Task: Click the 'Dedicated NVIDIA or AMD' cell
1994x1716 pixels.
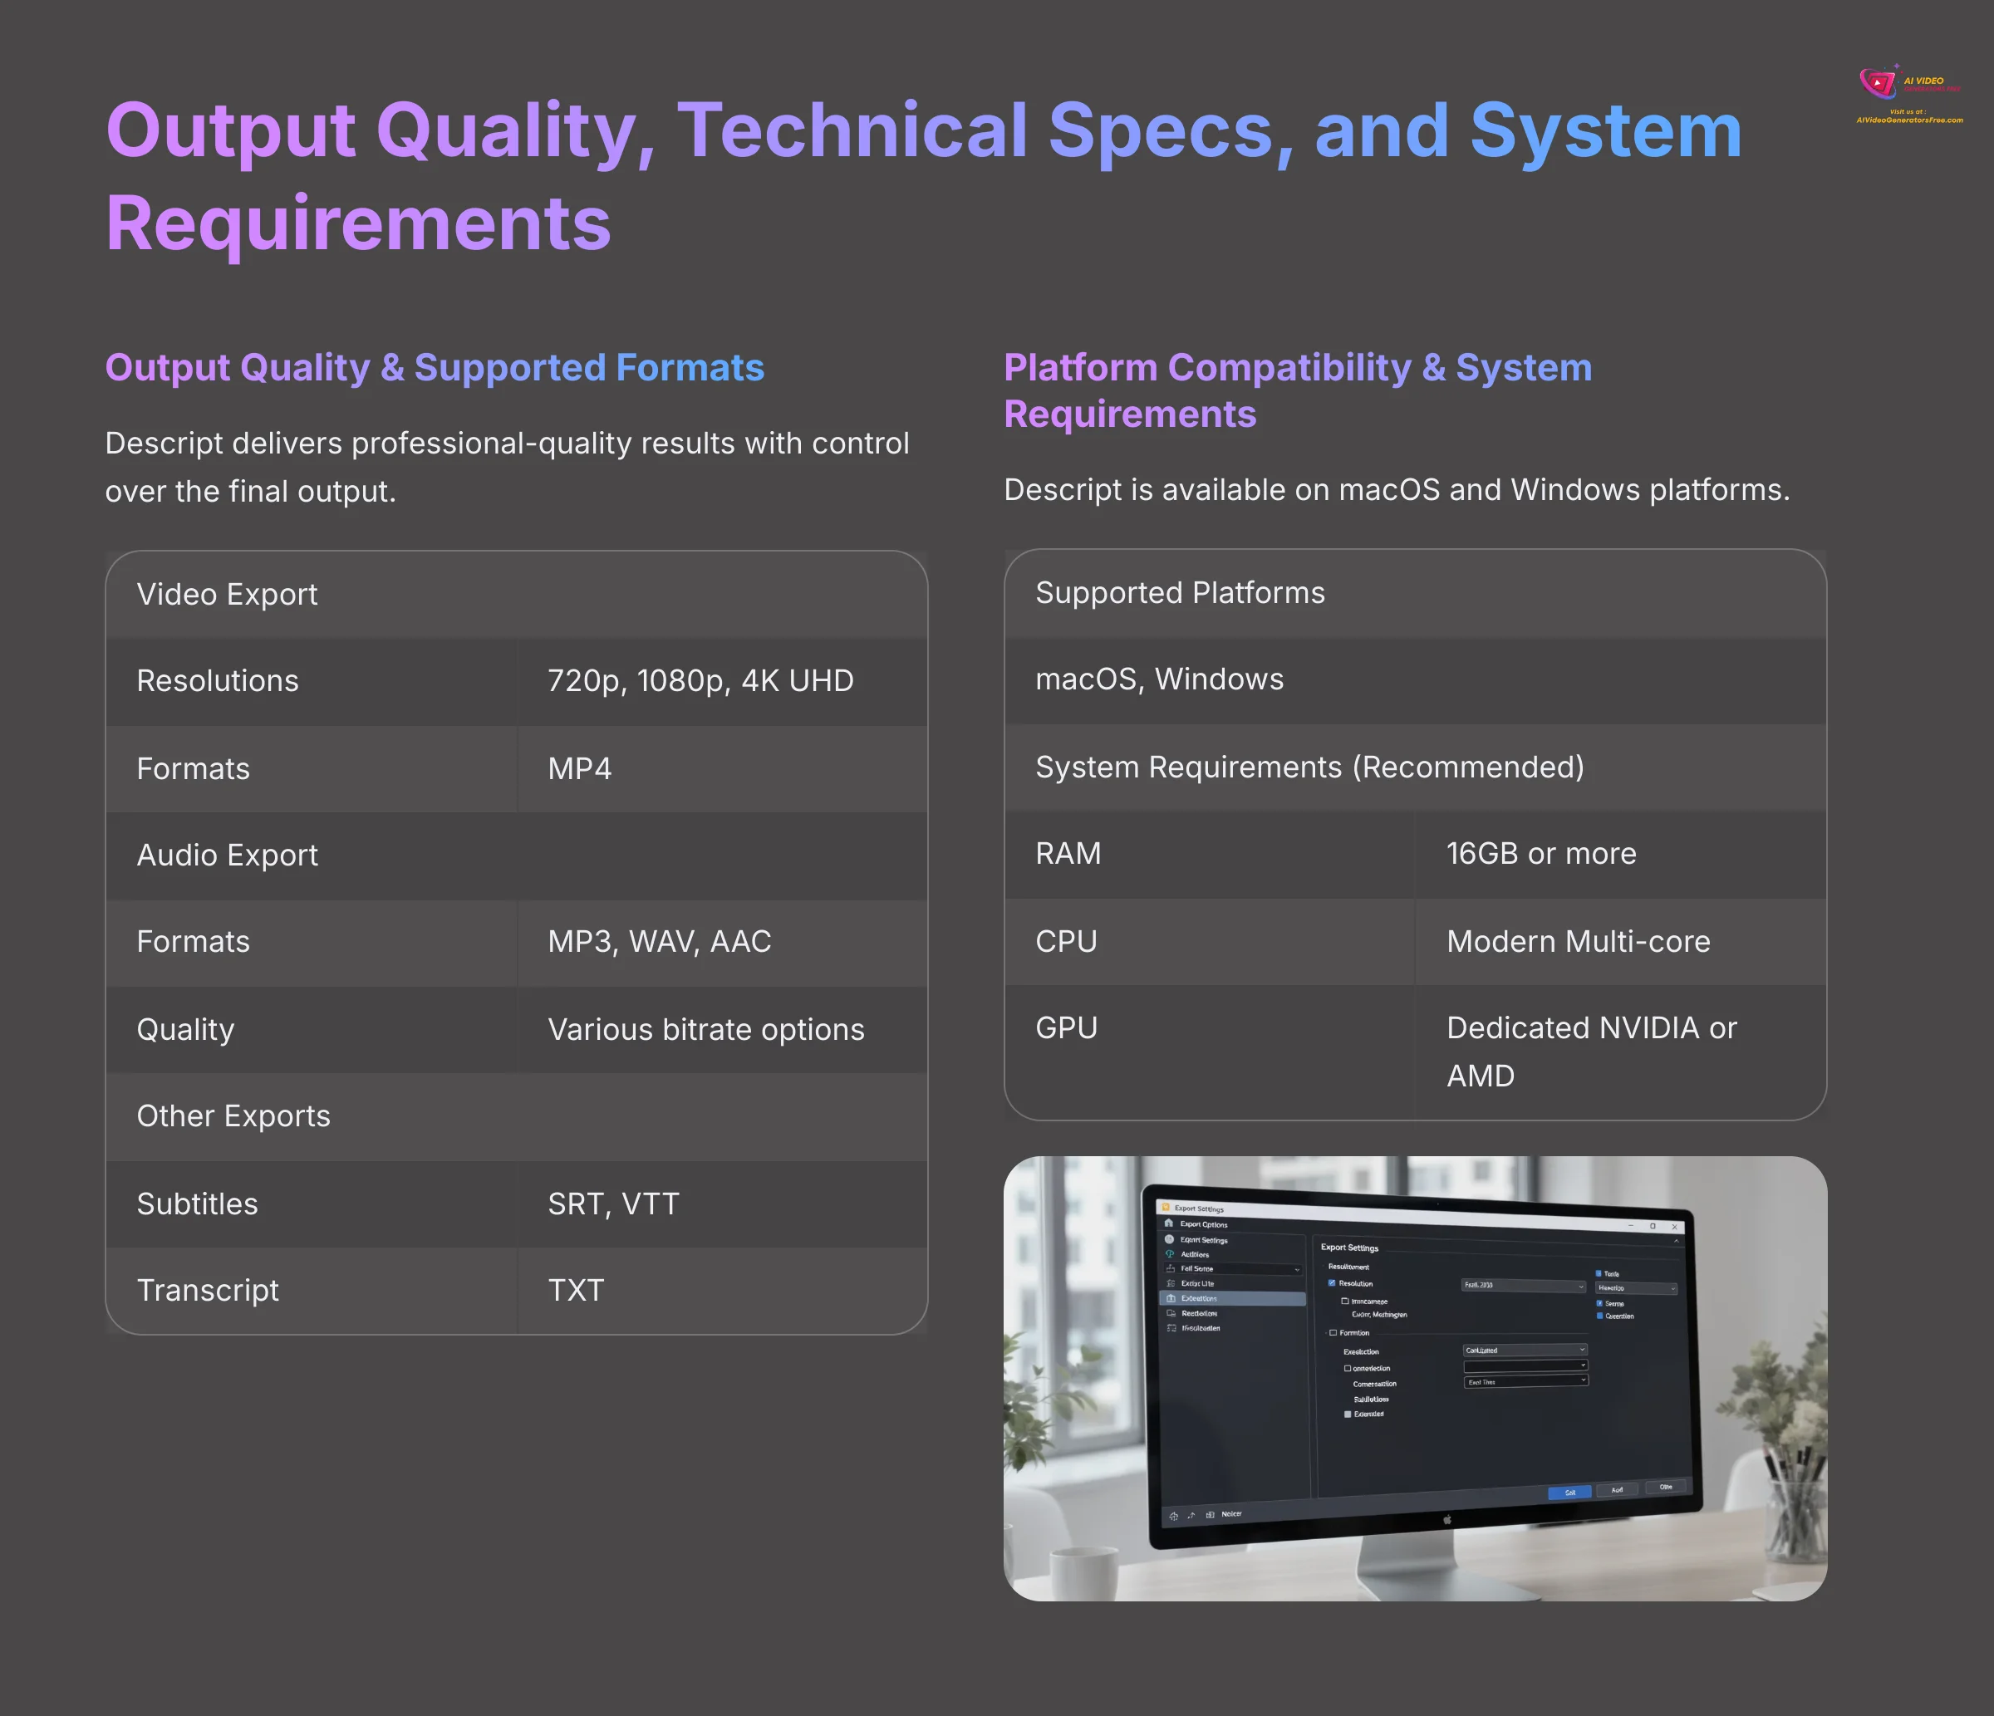Action: (1621, 1052)
